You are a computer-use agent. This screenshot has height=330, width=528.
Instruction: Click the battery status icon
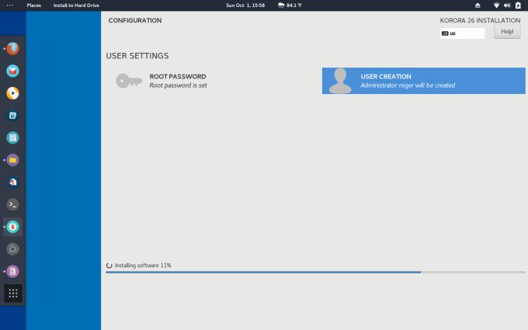[x=518, y=5]
